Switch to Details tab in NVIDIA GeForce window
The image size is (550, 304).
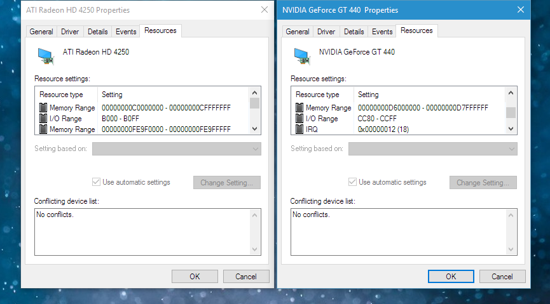354,32
